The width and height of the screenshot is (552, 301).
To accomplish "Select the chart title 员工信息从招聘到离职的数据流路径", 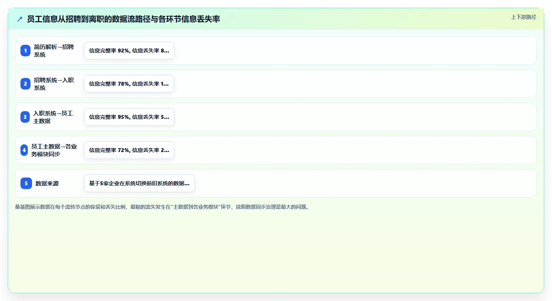I will pos(124,19).
